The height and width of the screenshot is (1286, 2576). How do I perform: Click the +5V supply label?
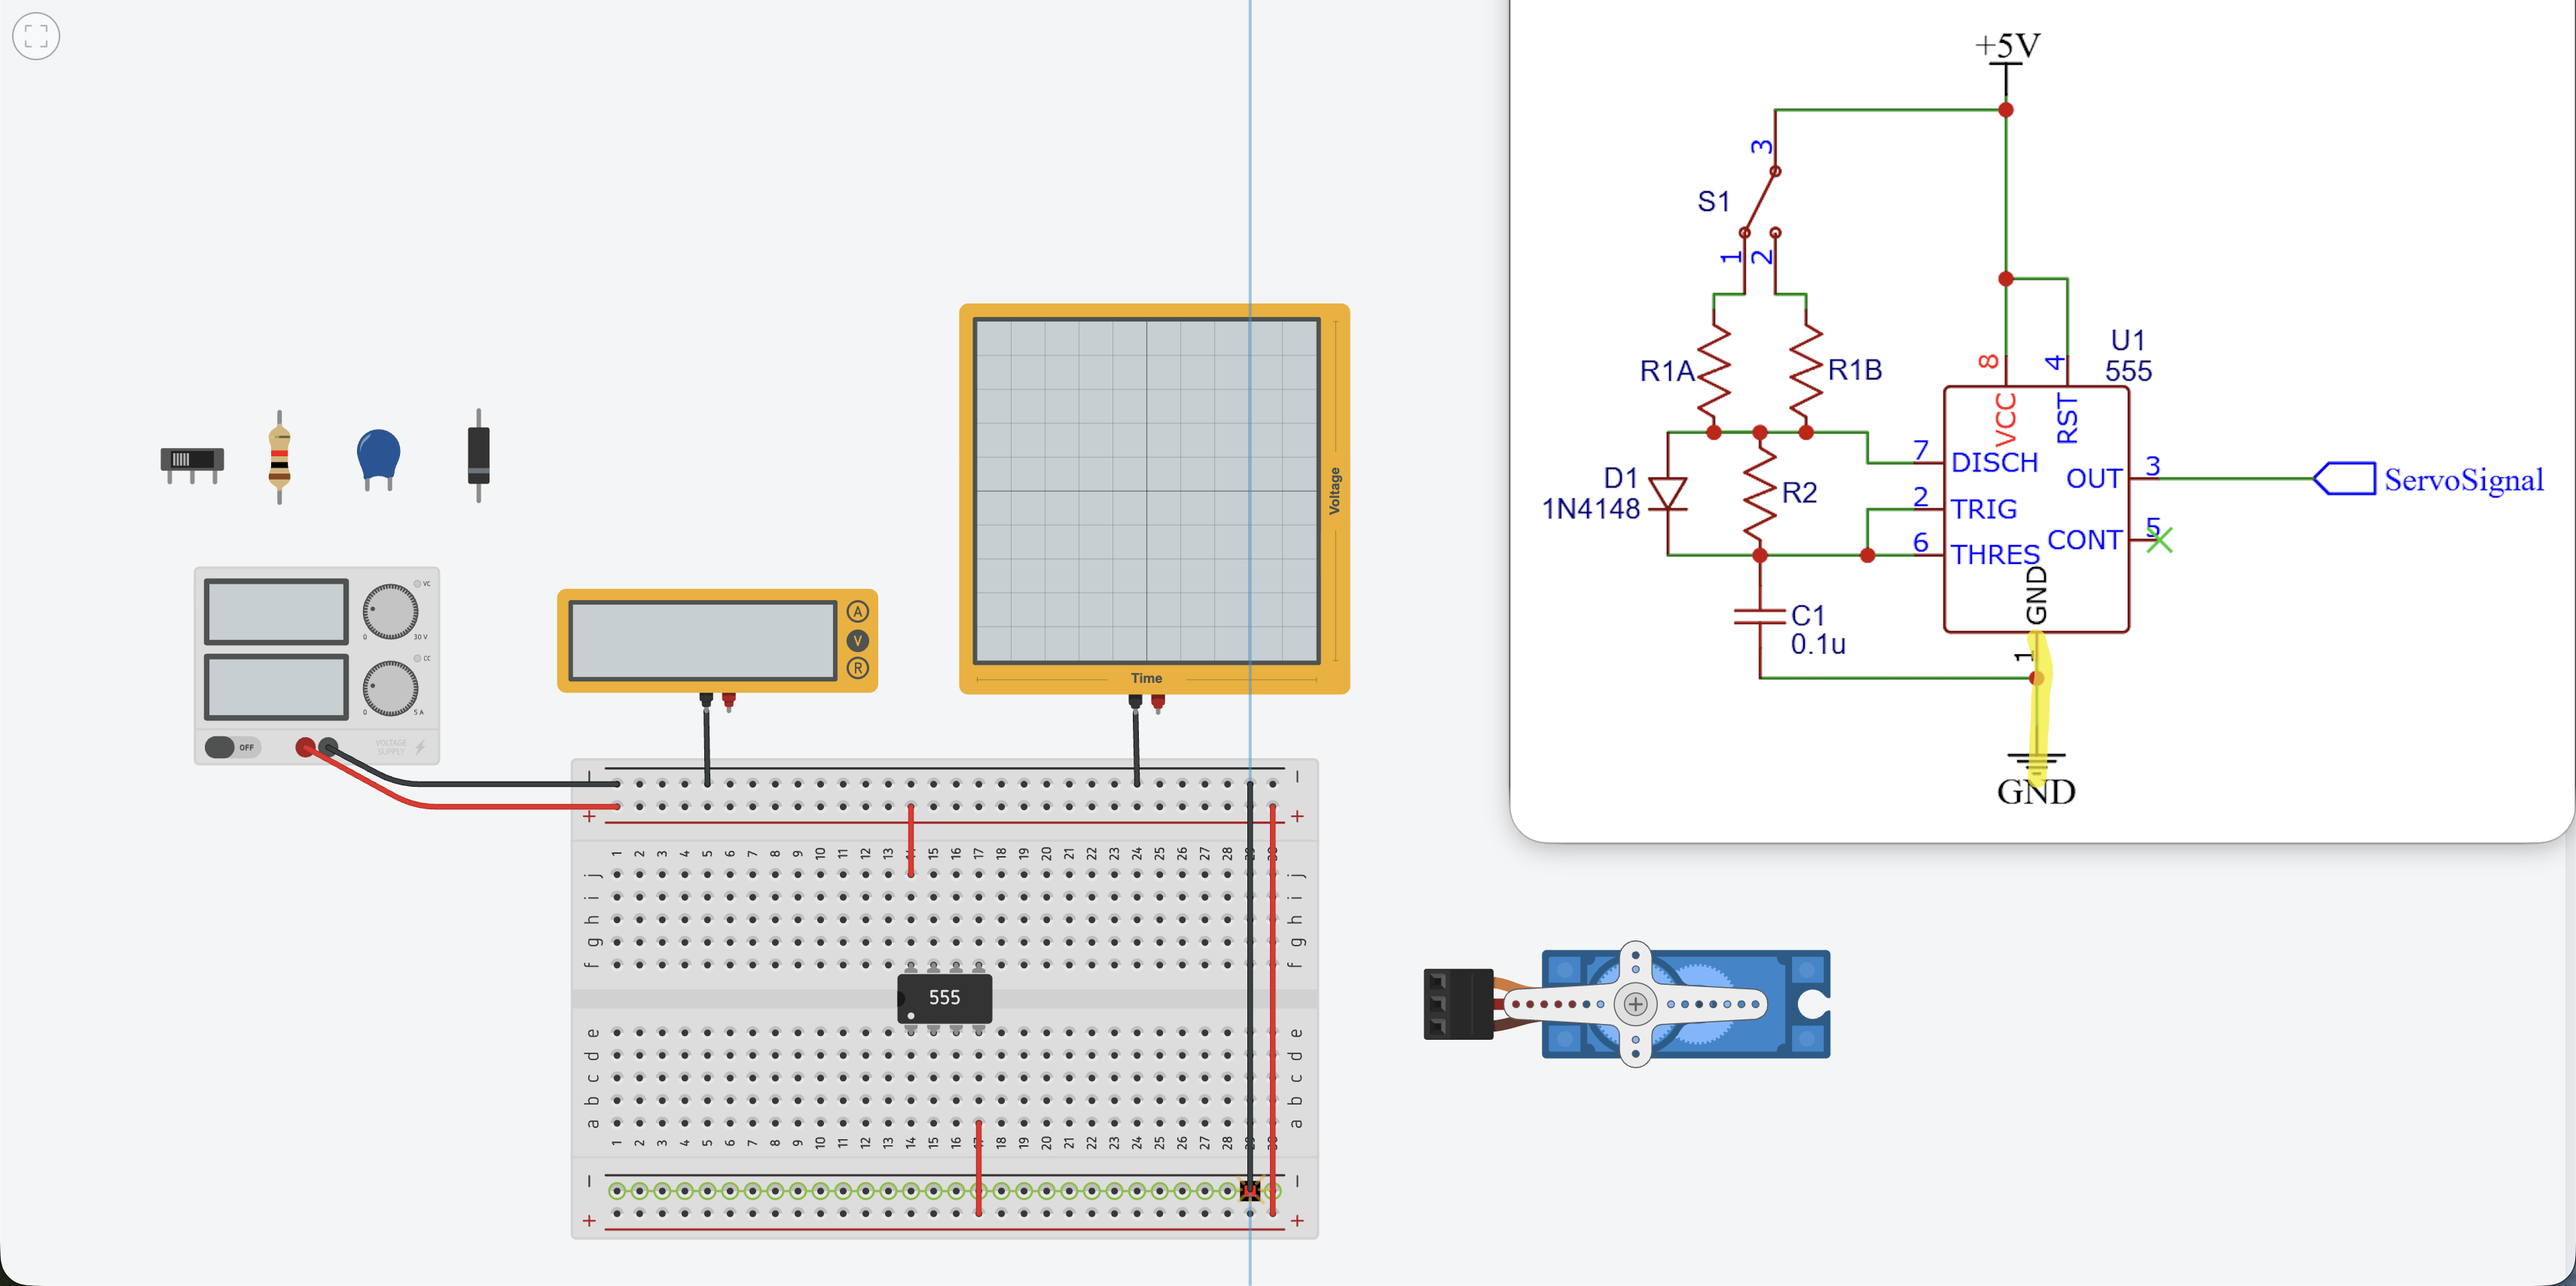(2007, 45)
